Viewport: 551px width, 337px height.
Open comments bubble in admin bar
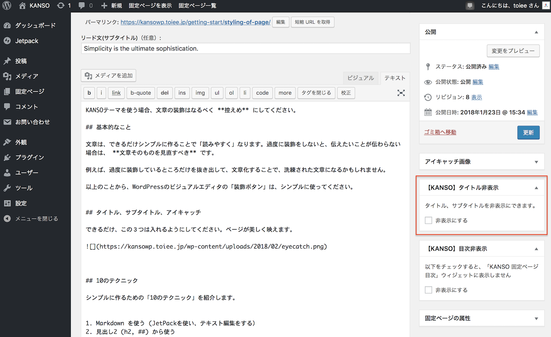click(85, 6)
